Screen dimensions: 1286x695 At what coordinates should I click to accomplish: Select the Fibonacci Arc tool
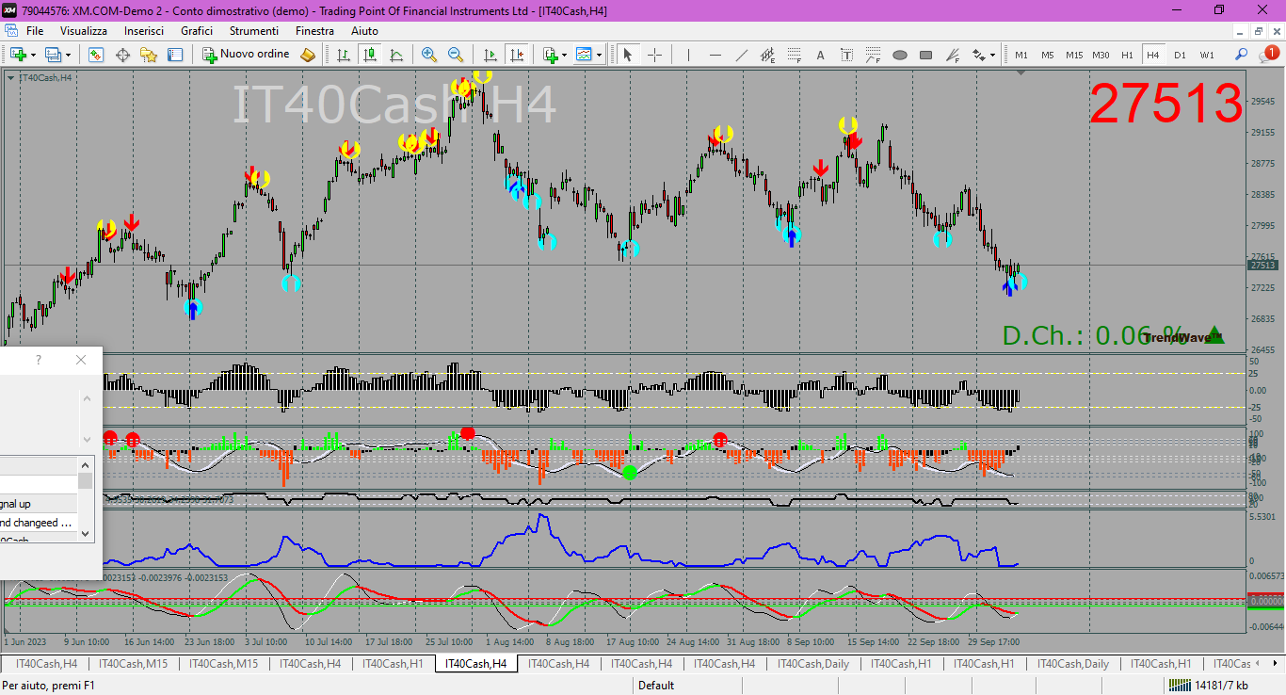(x=873, y=55)
